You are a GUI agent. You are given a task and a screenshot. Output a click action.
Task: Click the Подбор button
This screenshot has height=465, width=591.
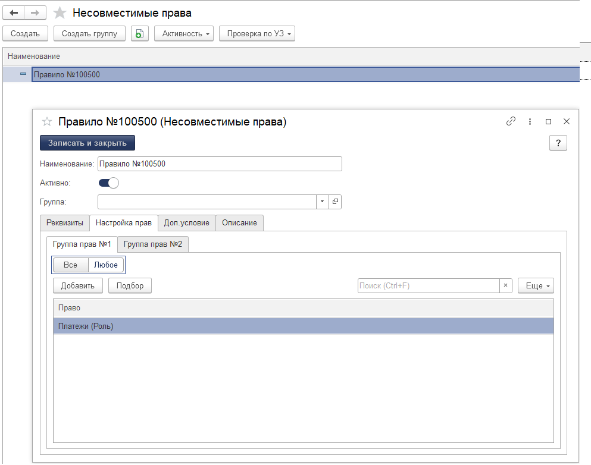(130, 286)
